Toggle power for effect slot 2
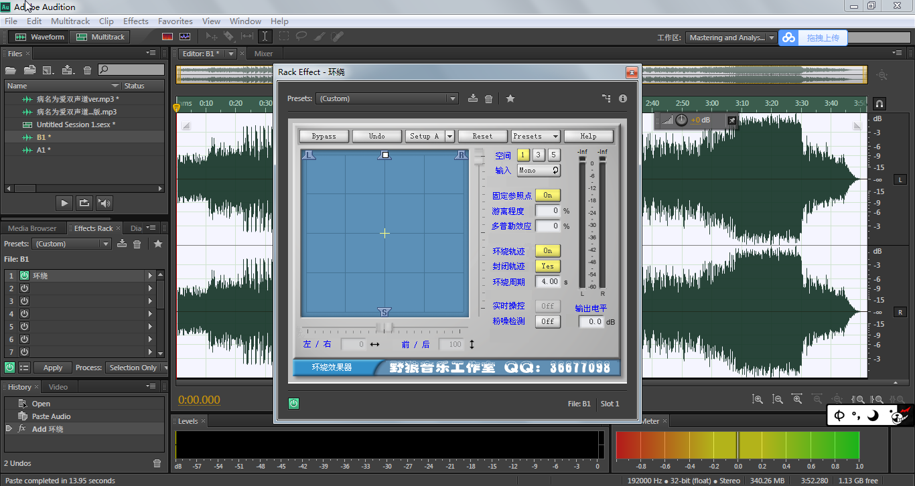The image size is (915, 486). pos(24,288)
